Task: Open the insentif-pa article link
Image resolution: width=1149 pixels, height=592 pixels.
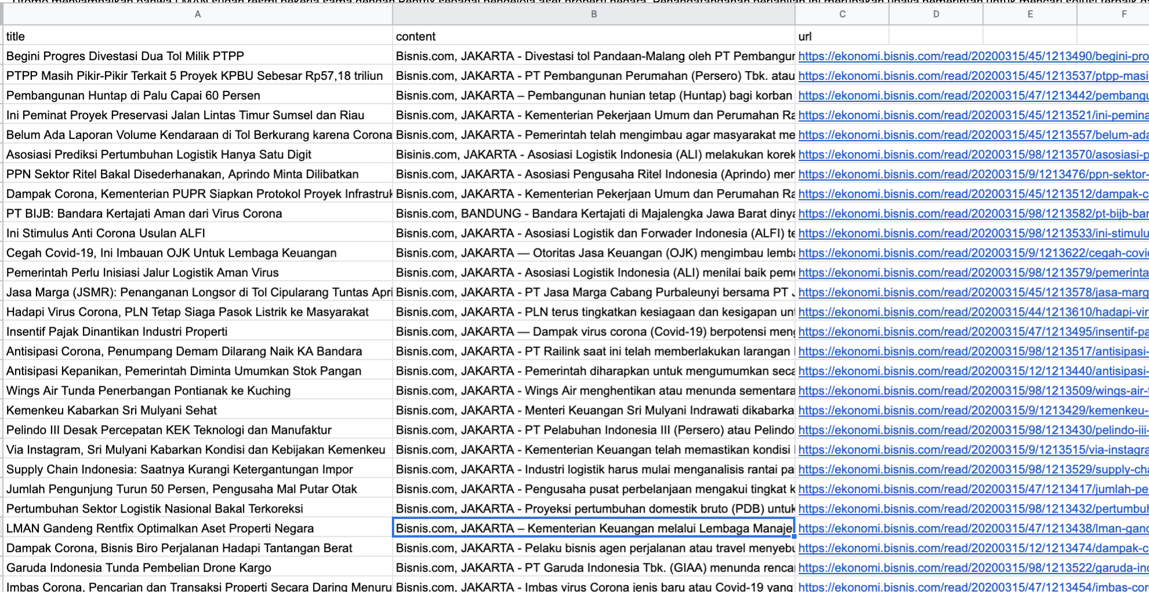Action: (973, 332)
